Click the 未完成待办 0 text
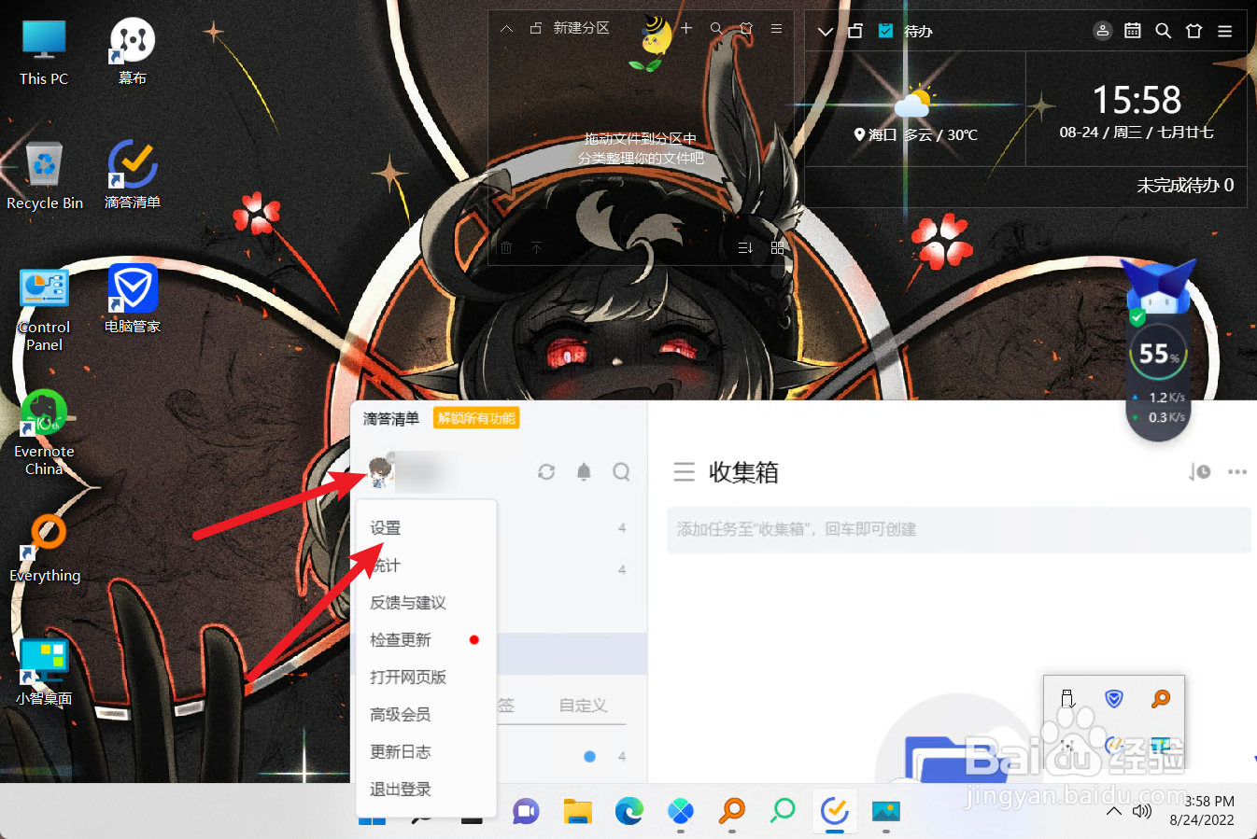 pyautogui.click(x=1185, y=186)
